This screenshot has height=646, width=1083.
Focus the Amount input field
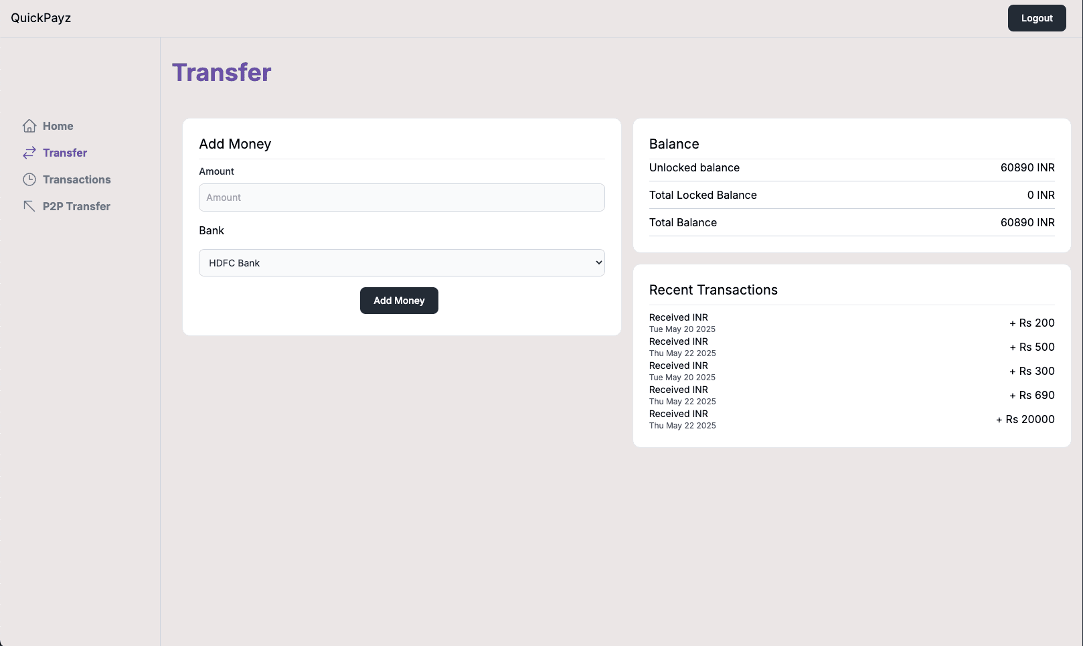pyautogui.click(x=402, y=197)
